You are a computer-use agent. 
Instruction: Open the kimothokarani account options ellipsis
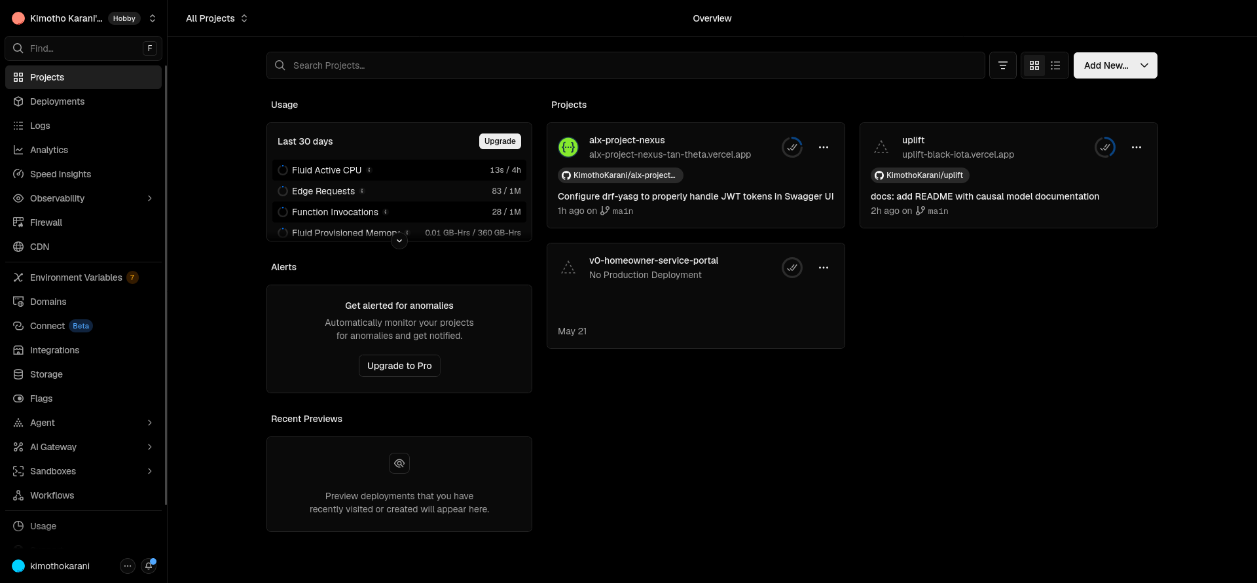(128, 566)
